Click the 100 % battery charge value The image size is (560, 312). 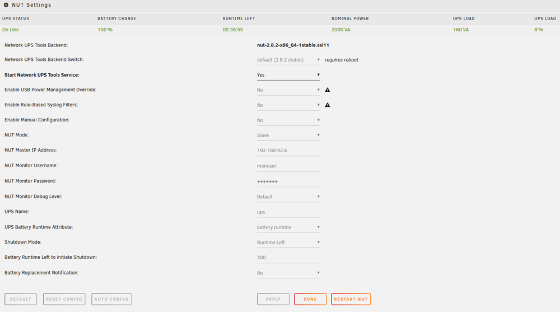(105, 30)
